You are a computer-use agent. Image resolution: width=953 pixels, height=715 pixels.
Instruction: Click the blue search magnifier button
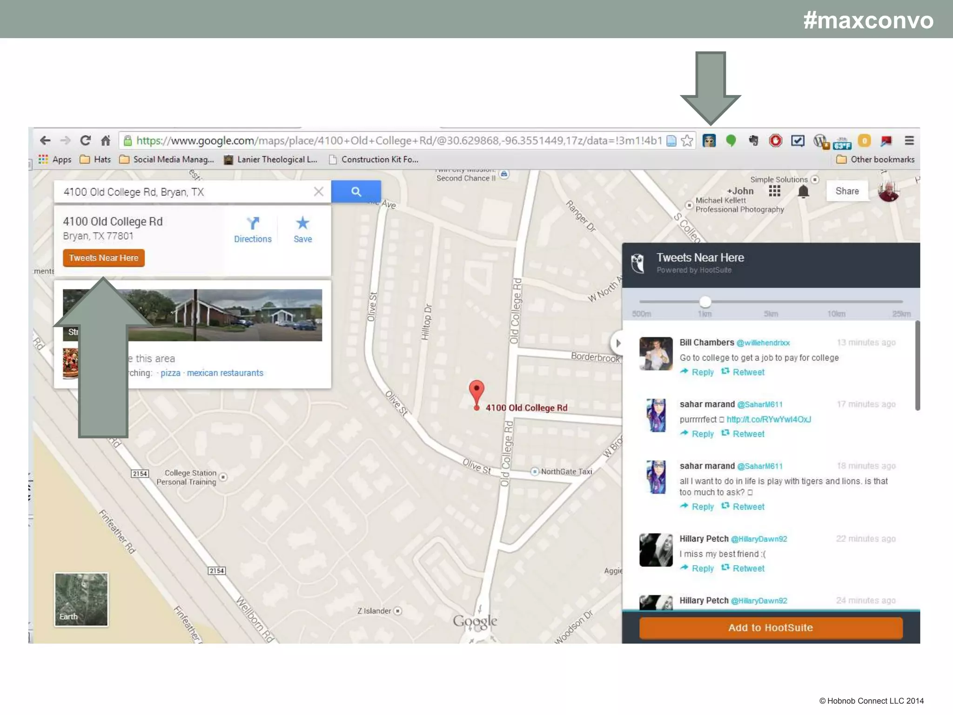(x=356, y=191)
